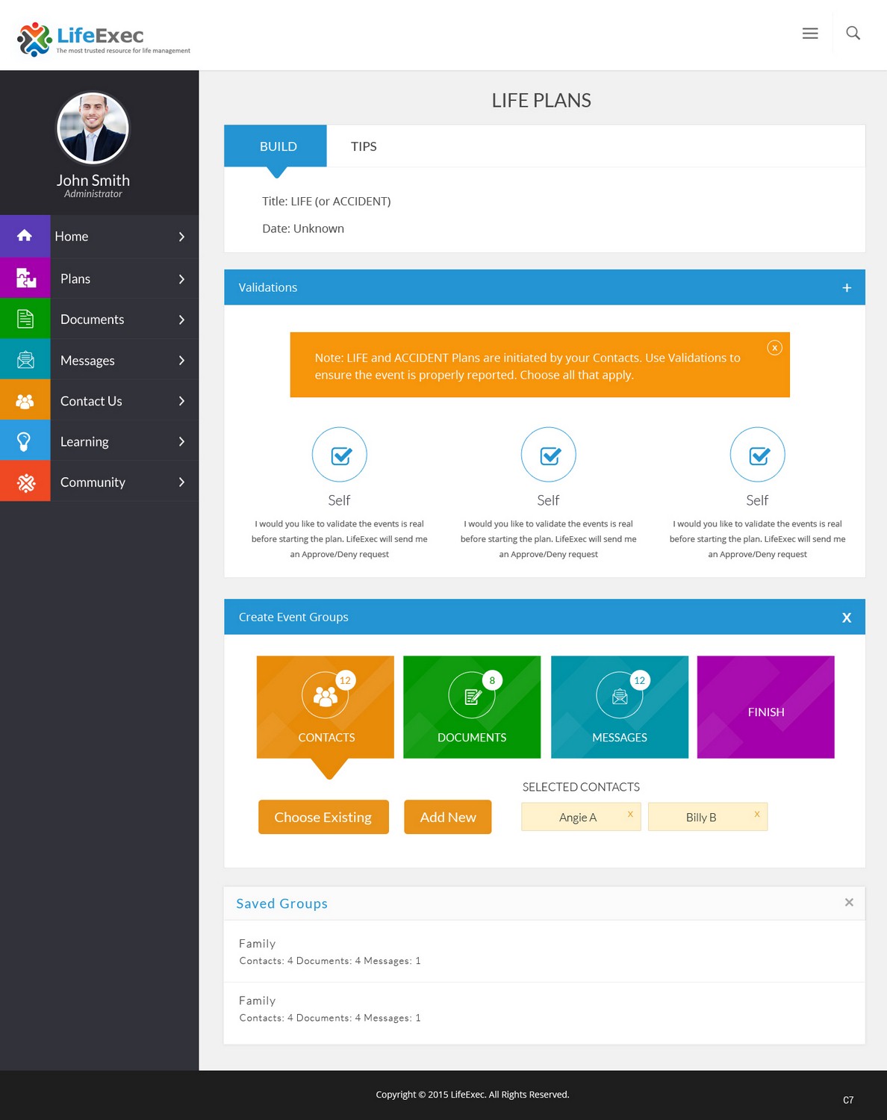Click the Add New button
The width and height of the screenshot is (887, 1120).
[448, 817]
